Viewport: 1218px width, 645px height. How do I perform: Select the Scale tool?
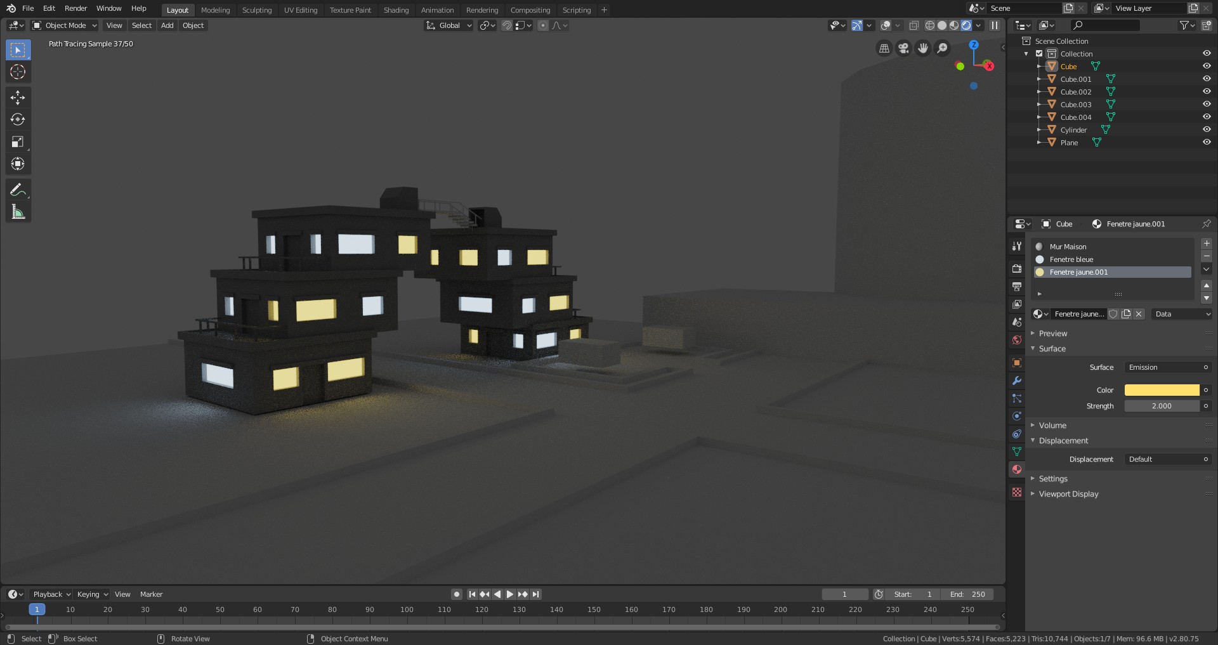pos(18,141)
